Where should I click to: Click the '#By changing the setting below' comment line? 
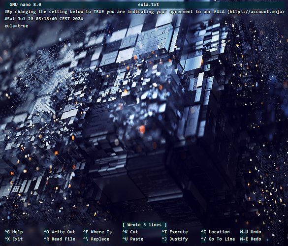point(144,12)
